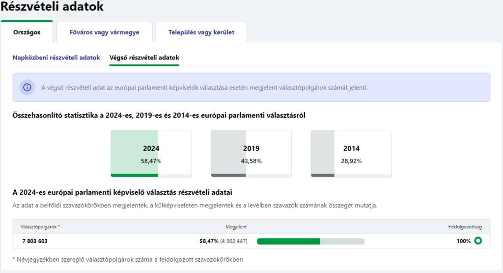Click the Feldolgozottság column header
Image resolution: width=503 pixels, height=273 pixels.
click(x=465, y=227)
